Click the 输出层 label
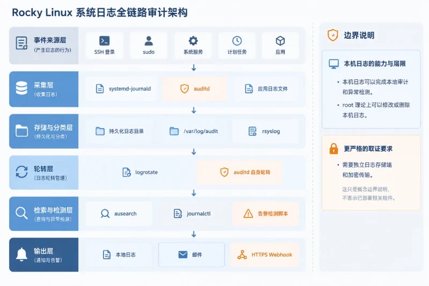The image size is (429, 286). 43,251
